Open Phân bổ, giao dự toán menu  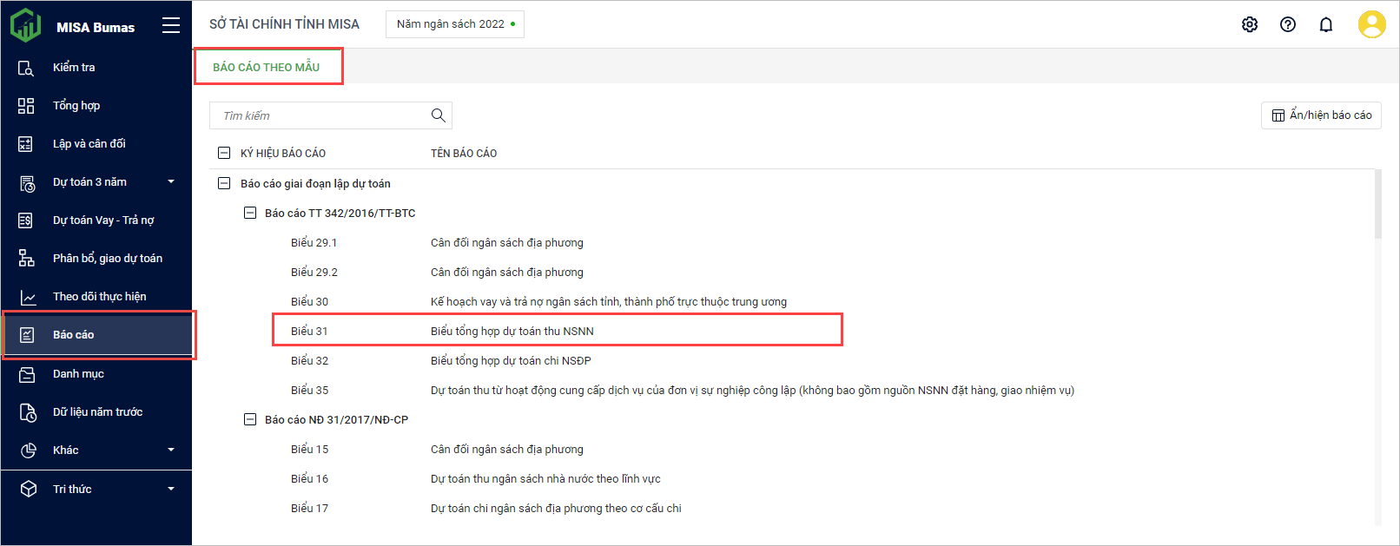[107, 258]
